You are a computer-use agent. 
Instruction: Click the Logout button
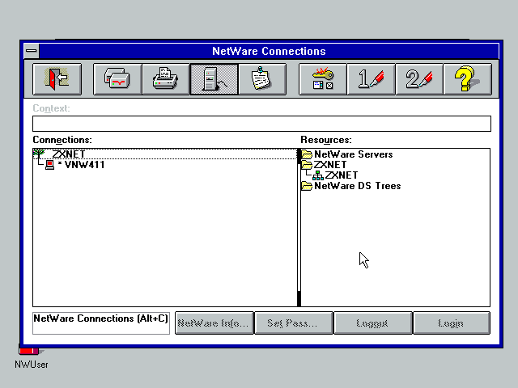click(x=372, y=323)
